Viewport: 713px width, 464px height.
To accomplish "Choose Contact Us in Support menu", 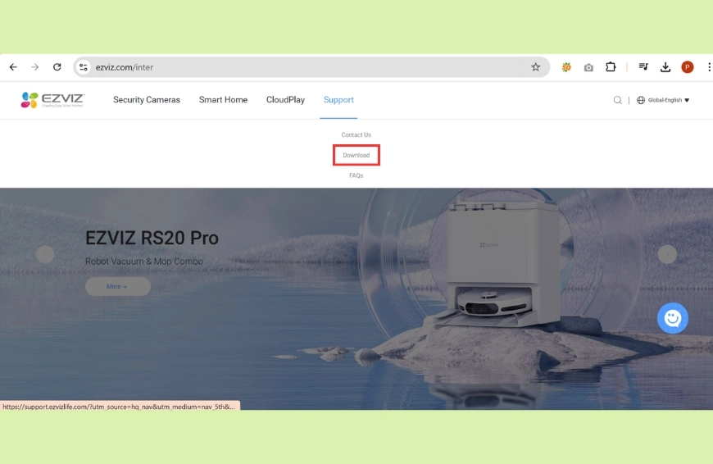I will (356, 134).
